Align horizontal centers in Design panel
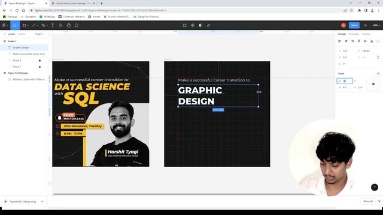383x215 pixels. 346,41
